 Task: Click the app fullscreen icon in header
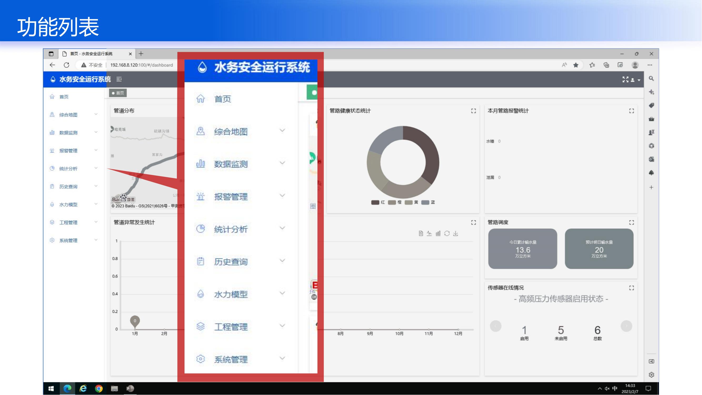(625, 79)
